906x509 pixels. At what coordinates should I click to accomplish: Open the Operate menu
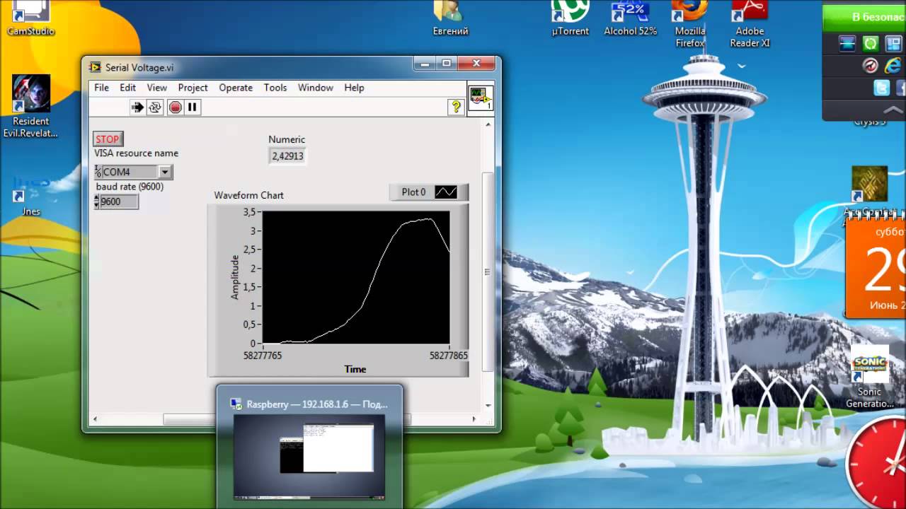pos(236,88)
